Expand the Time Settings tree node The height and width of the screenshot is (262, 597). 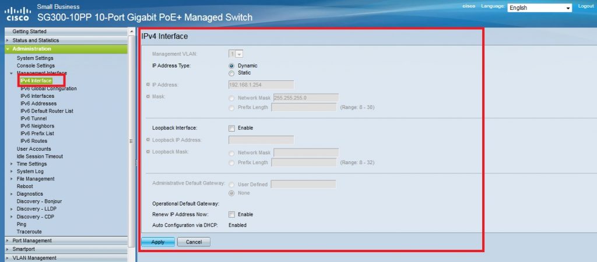(x=12, y=164)
